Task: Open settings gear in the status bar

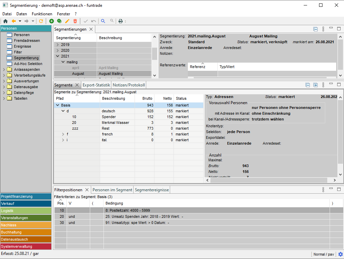Action: (x=340, y=254)
